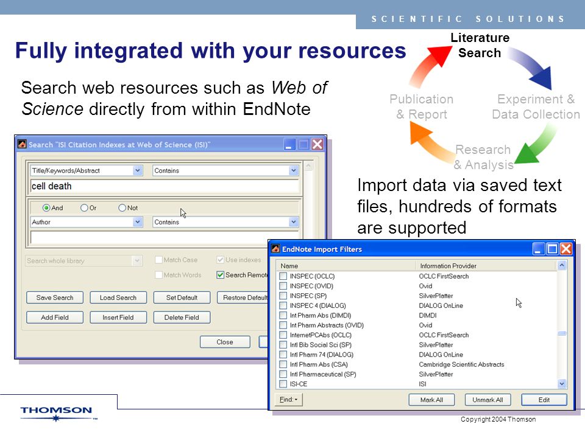Click the Save Search button
585x438 pixels.
point(55,297)
